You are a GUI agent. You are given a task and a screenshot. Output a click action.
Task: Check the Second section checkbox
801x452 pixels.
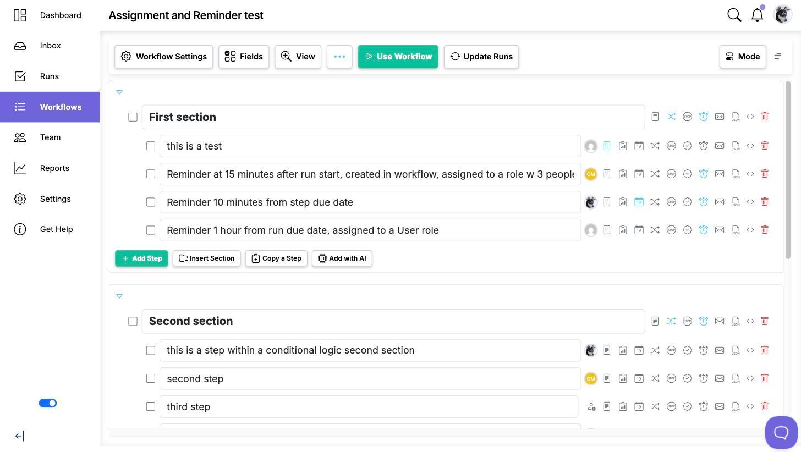pos(133,321)
